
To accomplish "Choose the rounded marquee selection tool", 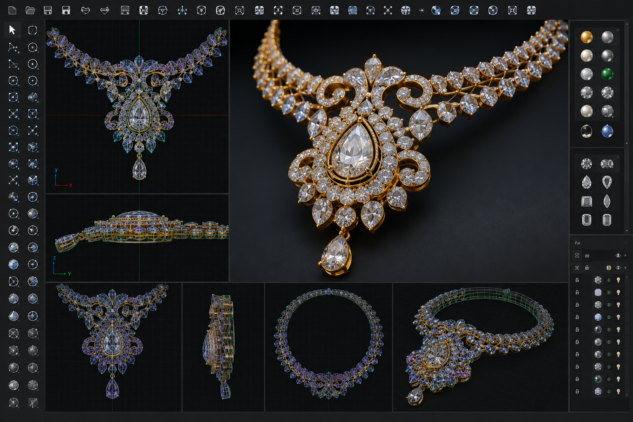I will [x=33, y=30].
